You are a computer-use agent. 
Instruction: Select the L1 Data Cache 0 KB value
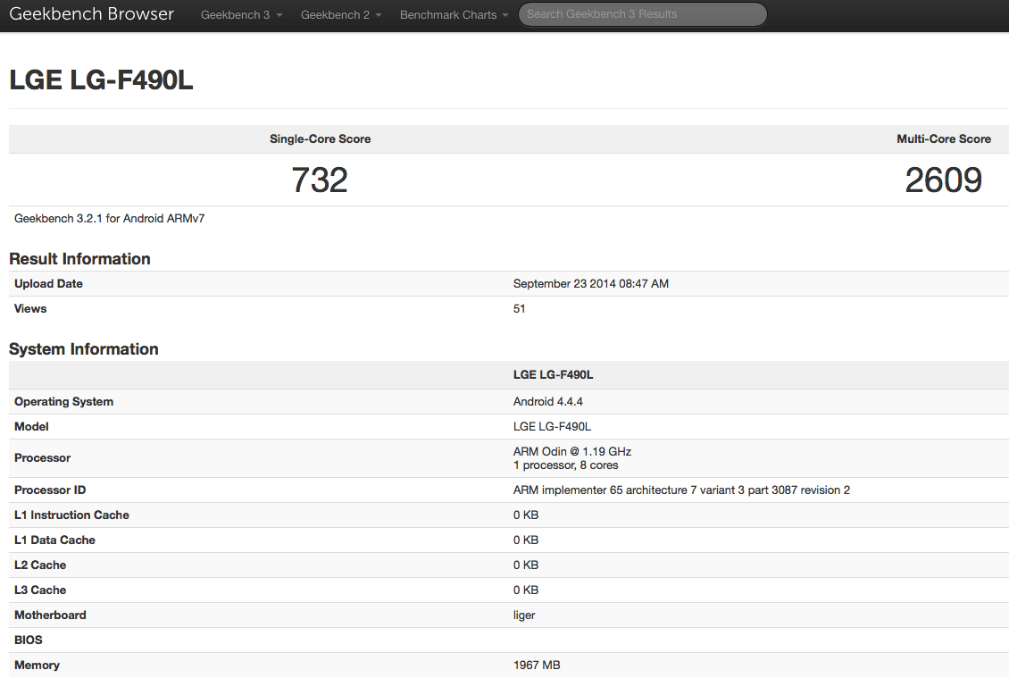(526, 540)
